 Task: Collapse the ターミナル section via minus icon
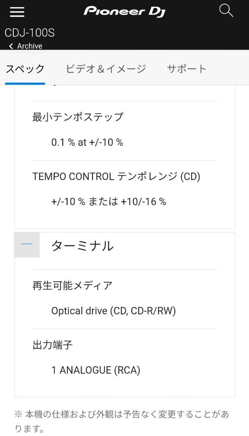click(x=26, y=244)
